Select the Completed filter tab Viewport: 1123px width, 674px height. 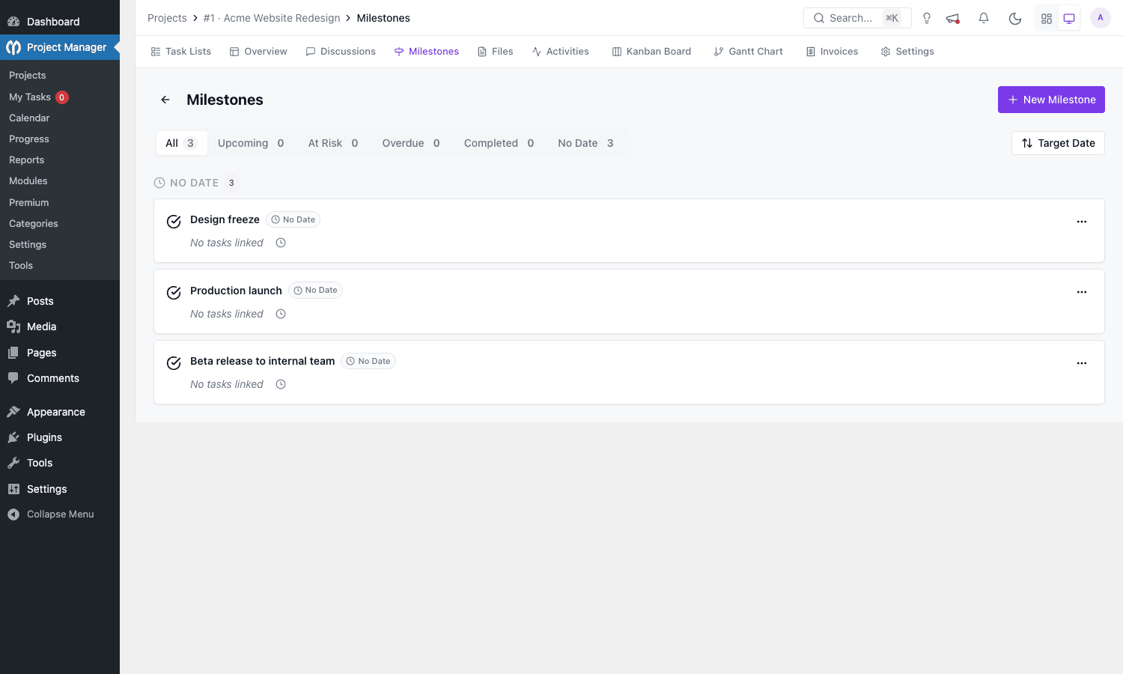click(499, 143)
